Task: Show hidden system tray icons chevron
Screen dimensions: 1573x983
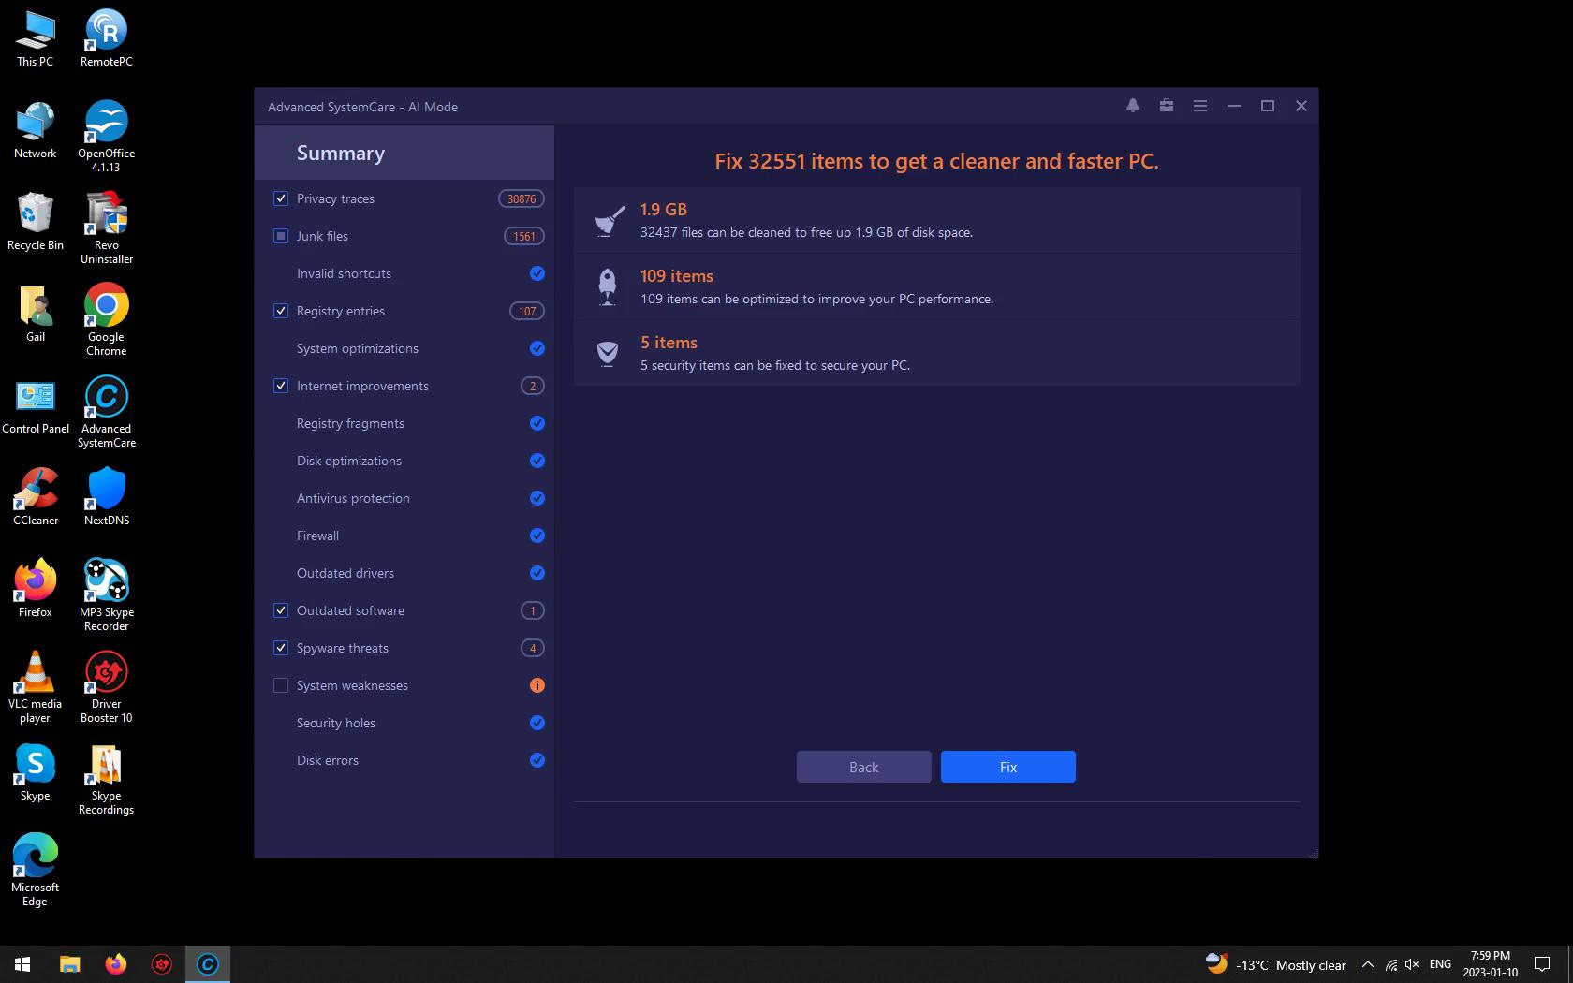Action: tap(1368, 964)
